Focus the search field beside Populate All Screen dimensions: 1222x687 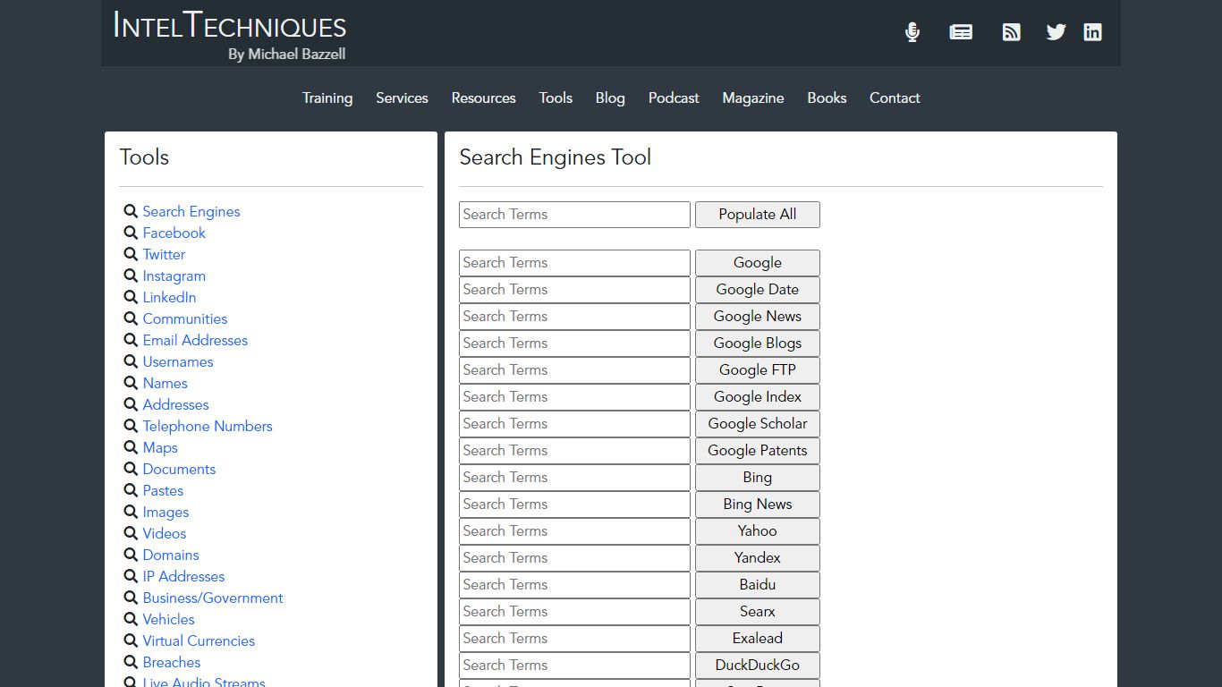[574, 215]
